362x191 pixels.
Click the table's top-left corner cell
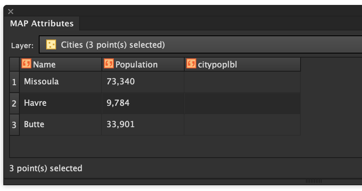tap(14, 64)
